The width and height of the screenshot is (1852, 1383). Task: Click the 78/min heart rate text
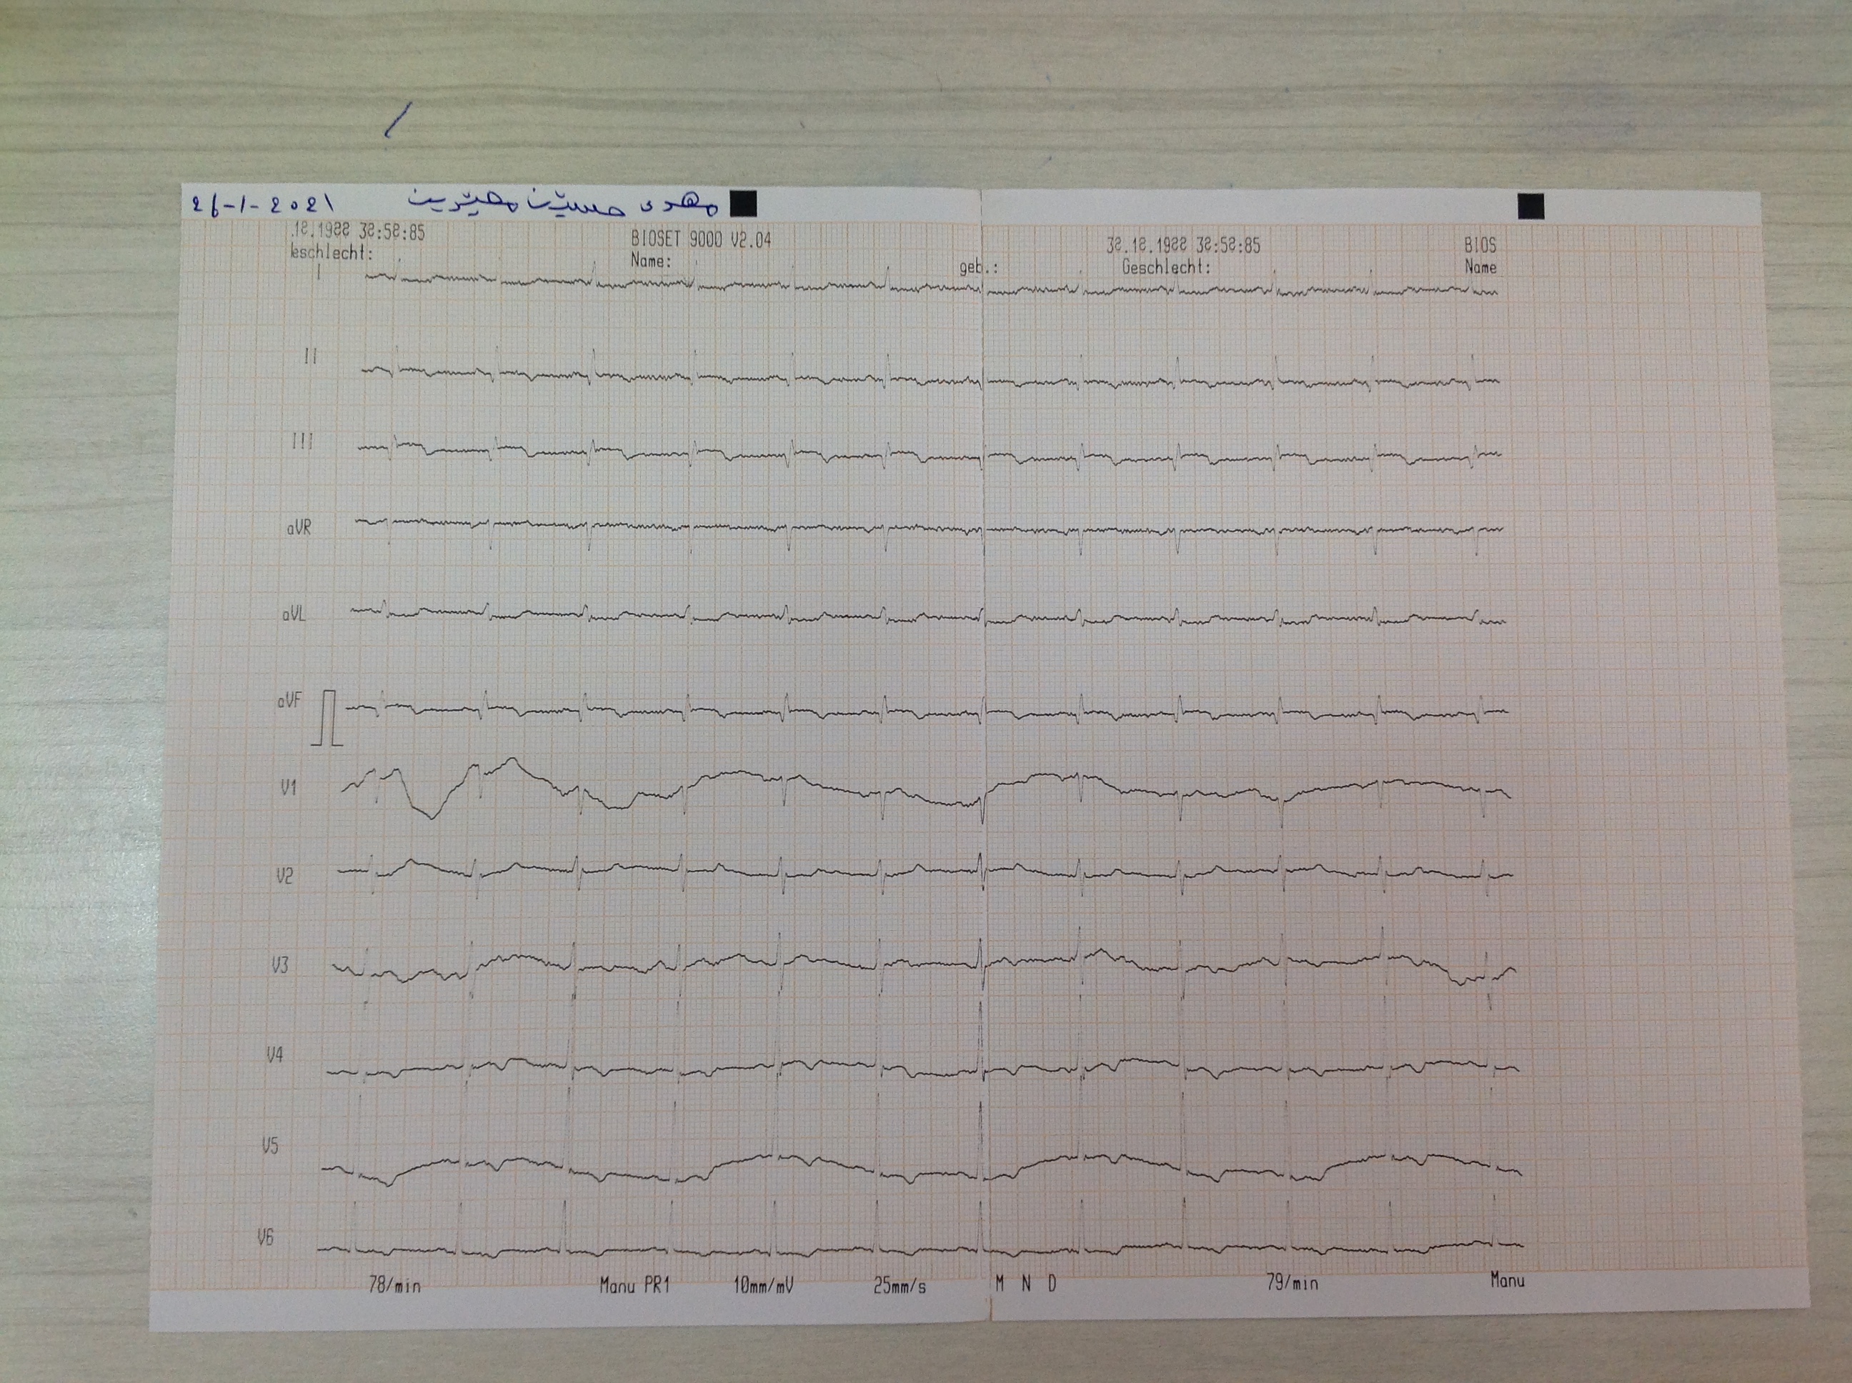click(x=394, y=1286)
